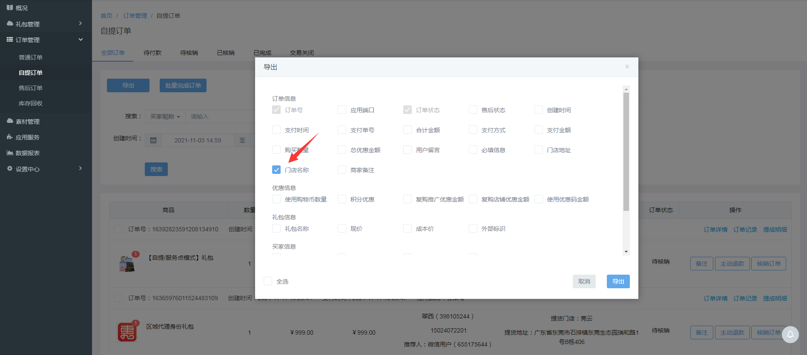Toggle the 全选 checkbox
The width and height of the screenshot is (807, 355).
[x=268, y=281]
